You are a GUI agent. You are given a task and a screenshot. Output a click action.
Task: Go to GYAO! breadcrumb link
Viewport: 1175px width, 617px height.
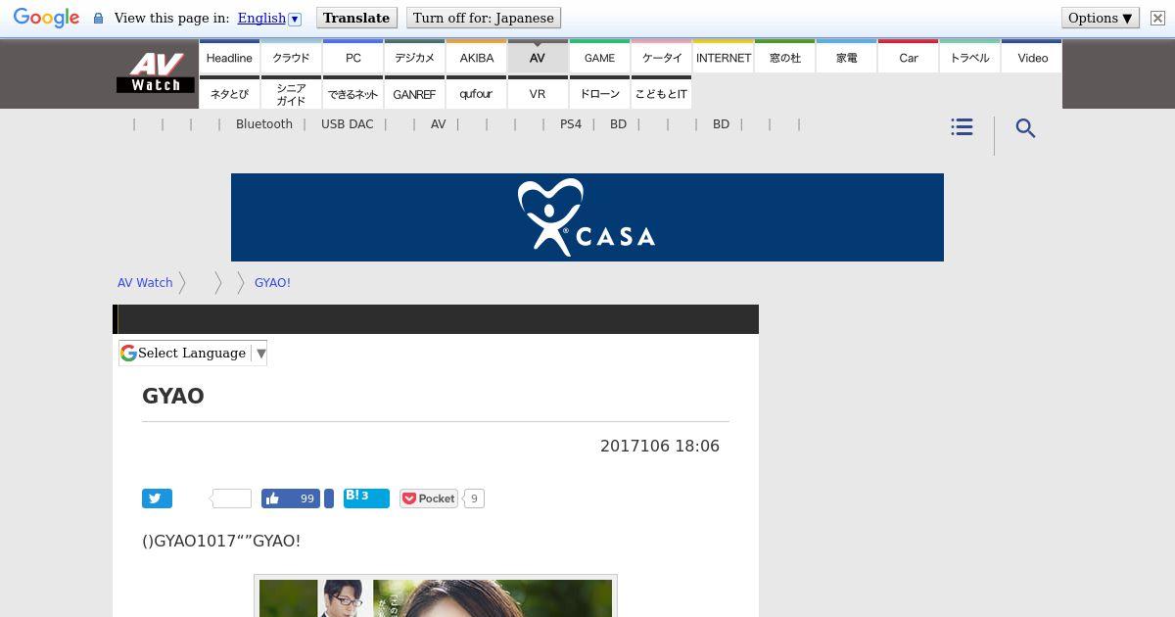[272, 283]
